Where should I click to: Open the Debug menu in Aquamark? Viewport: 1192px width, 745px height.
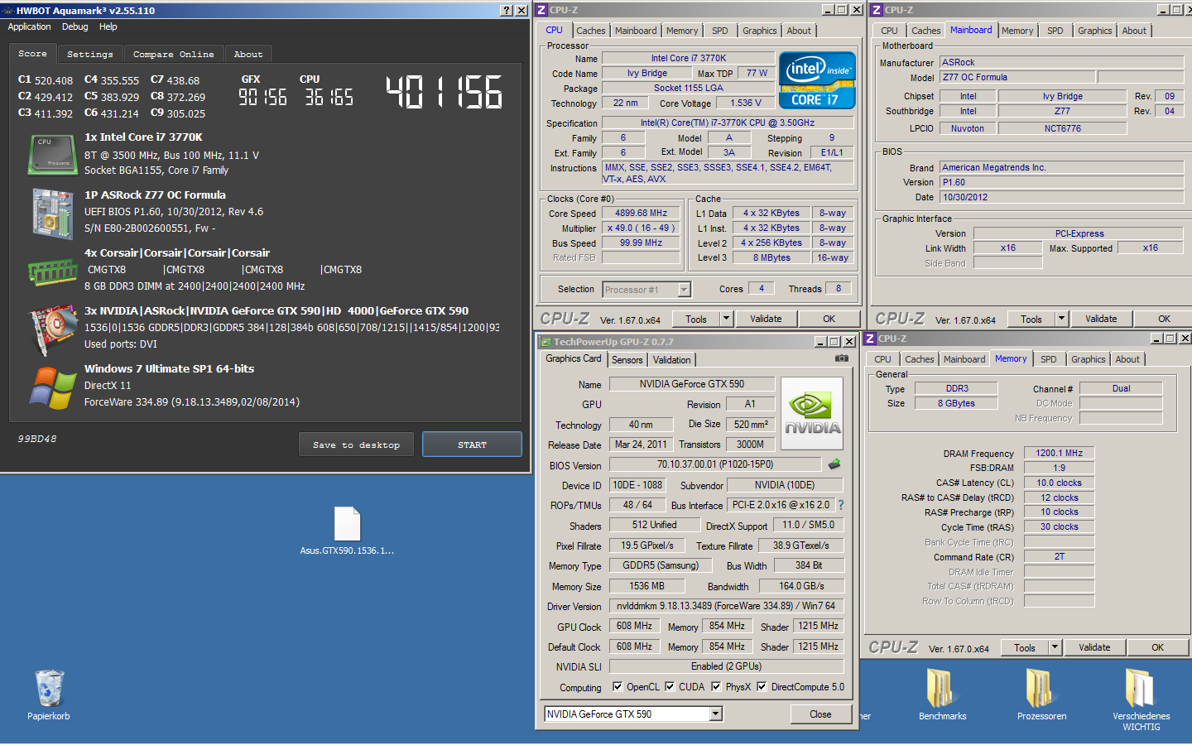click(x=74, y=26)
